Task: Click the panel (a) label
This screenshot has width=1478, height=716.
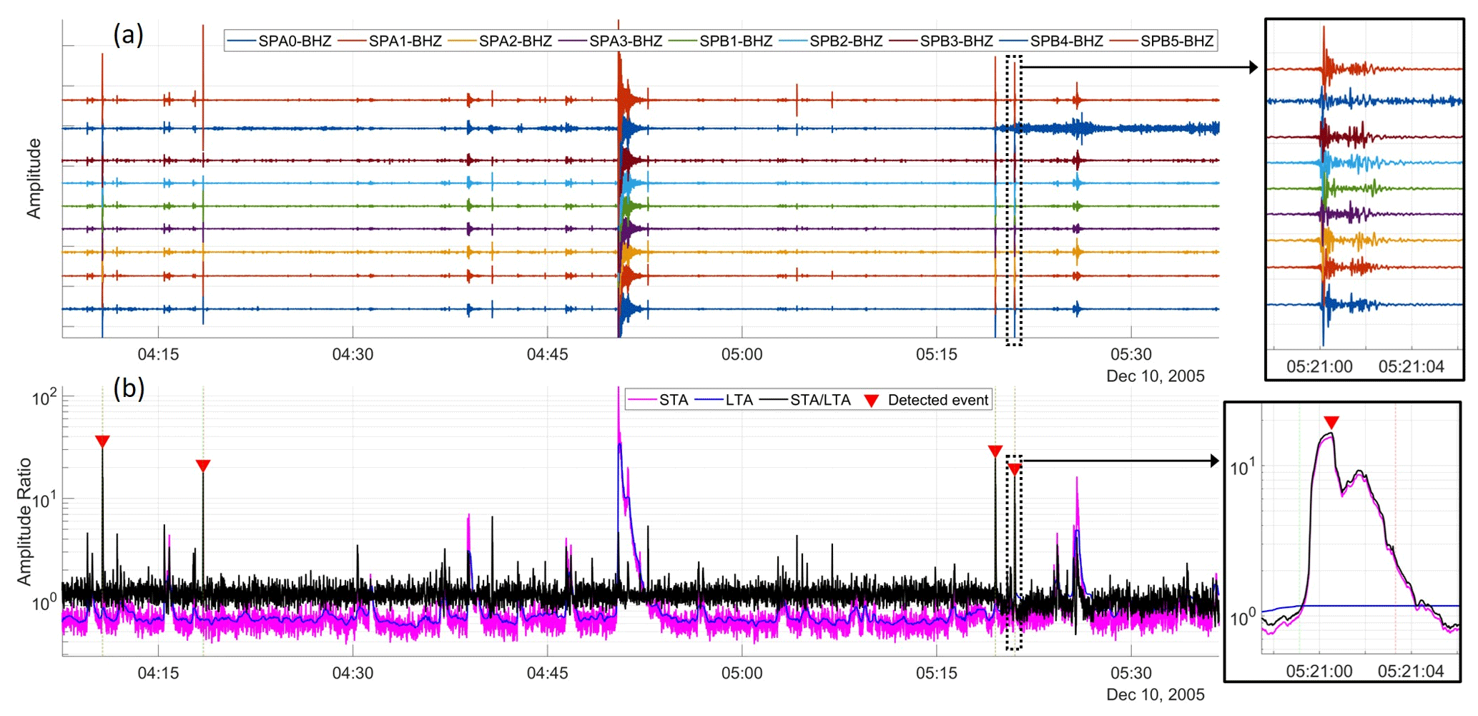Action: tap(129, 34)
